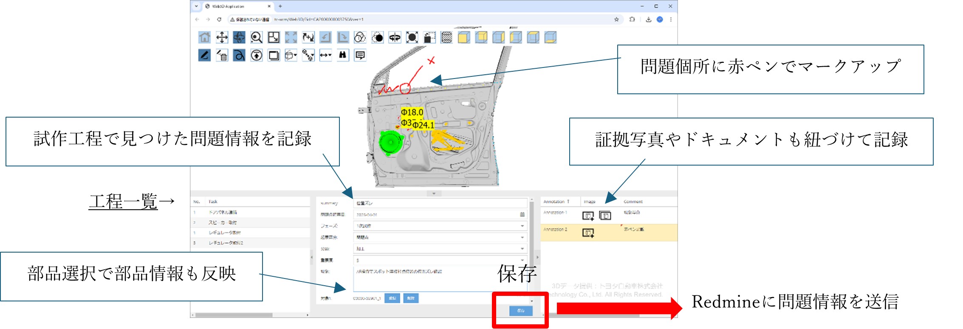963x329 pixels.
Task: Open the binoculars search tool
Action: click(x=343, y=55)
